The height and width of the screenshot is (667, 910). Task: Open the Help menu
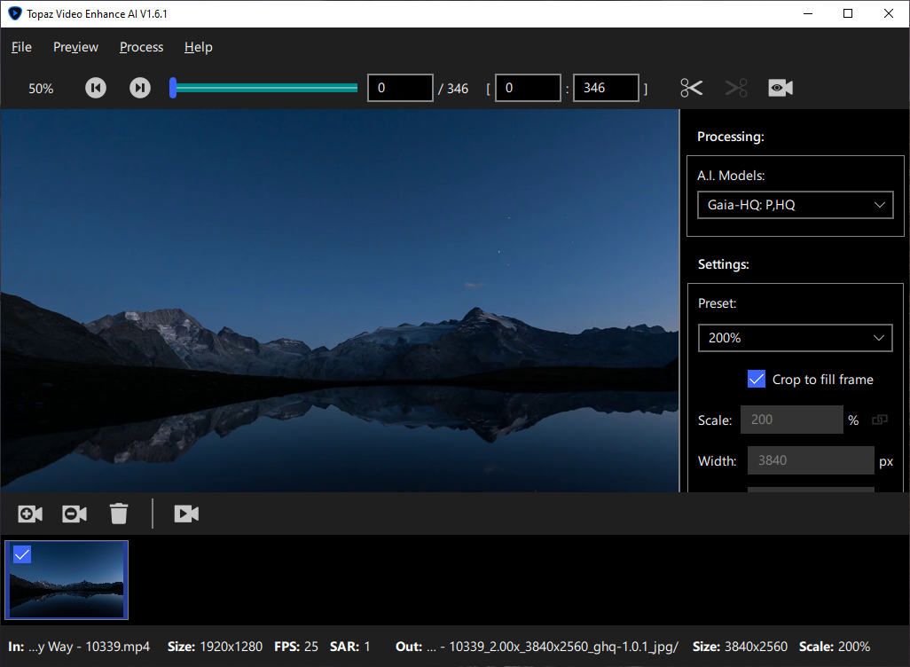pyautogui.click(x=199, y=47)
